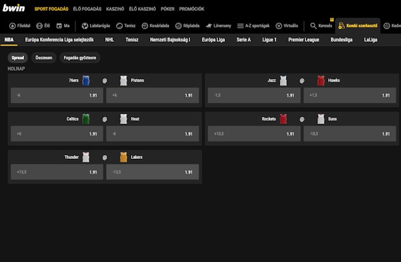
Task: Switch to the Premier League tab
Action: pos(303,40)
